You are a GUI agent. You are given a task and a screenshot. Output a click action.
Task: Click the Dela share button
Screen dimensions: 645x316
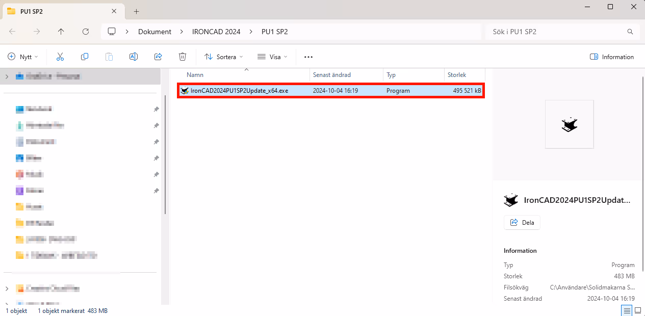[522, 223]
